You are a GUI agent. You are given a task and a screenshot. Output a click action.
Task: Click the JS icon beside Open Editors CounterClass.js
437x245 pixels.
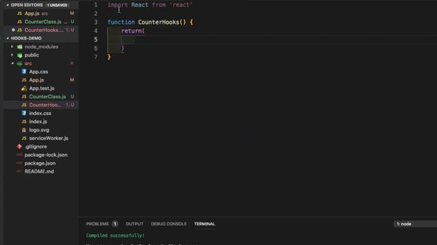coord(19,22)
